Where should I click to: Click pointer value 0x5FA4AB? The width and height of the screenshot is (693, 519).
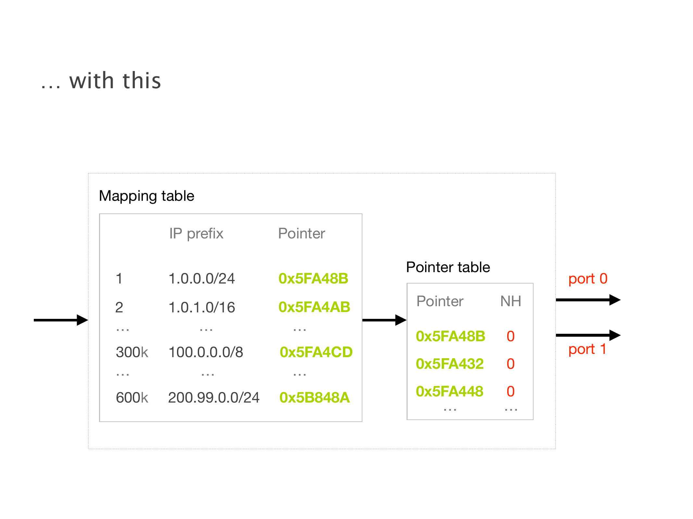click(314, 307)
